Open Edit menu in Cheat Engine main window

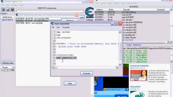[x=8, y=5]
